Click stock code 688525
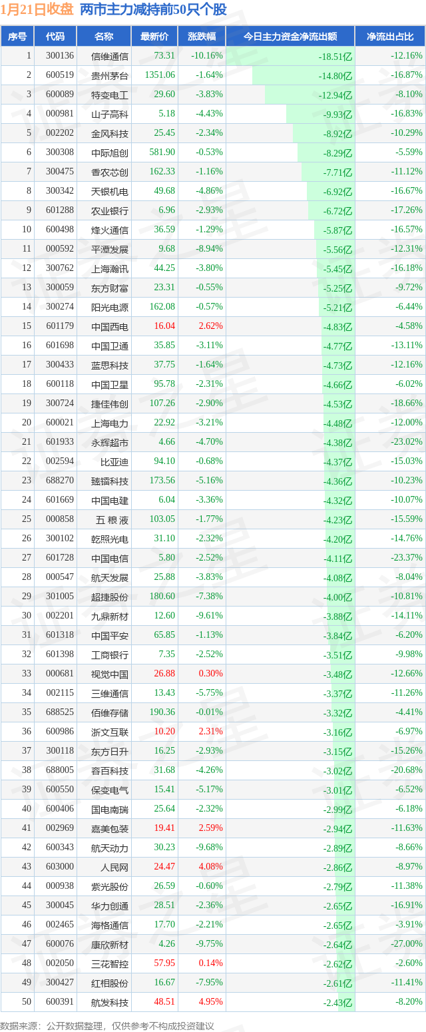 [59, 712]
